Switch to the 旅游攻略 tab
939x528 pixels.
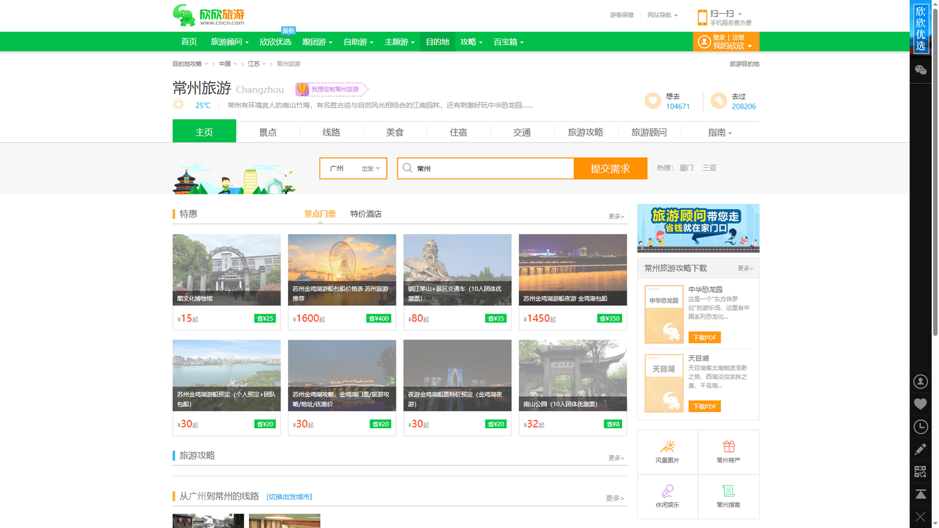[x=586, y=132]
